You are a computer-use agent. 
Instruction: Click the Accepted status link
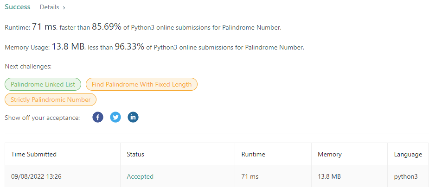tap(140, 176)
